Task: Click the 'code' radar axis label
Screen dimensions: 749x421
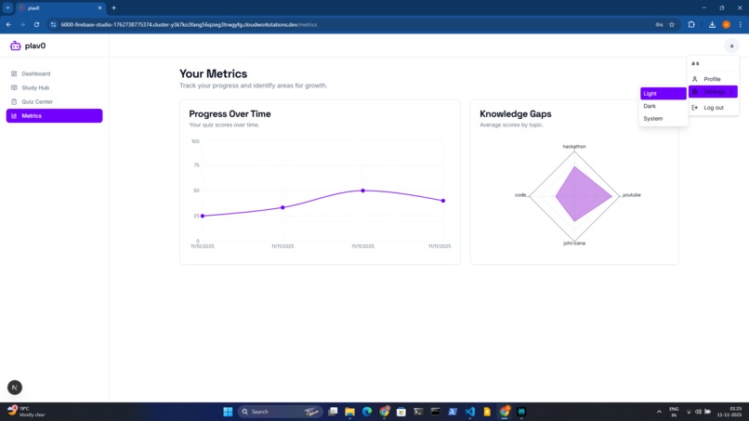Action: coord(520,195)
